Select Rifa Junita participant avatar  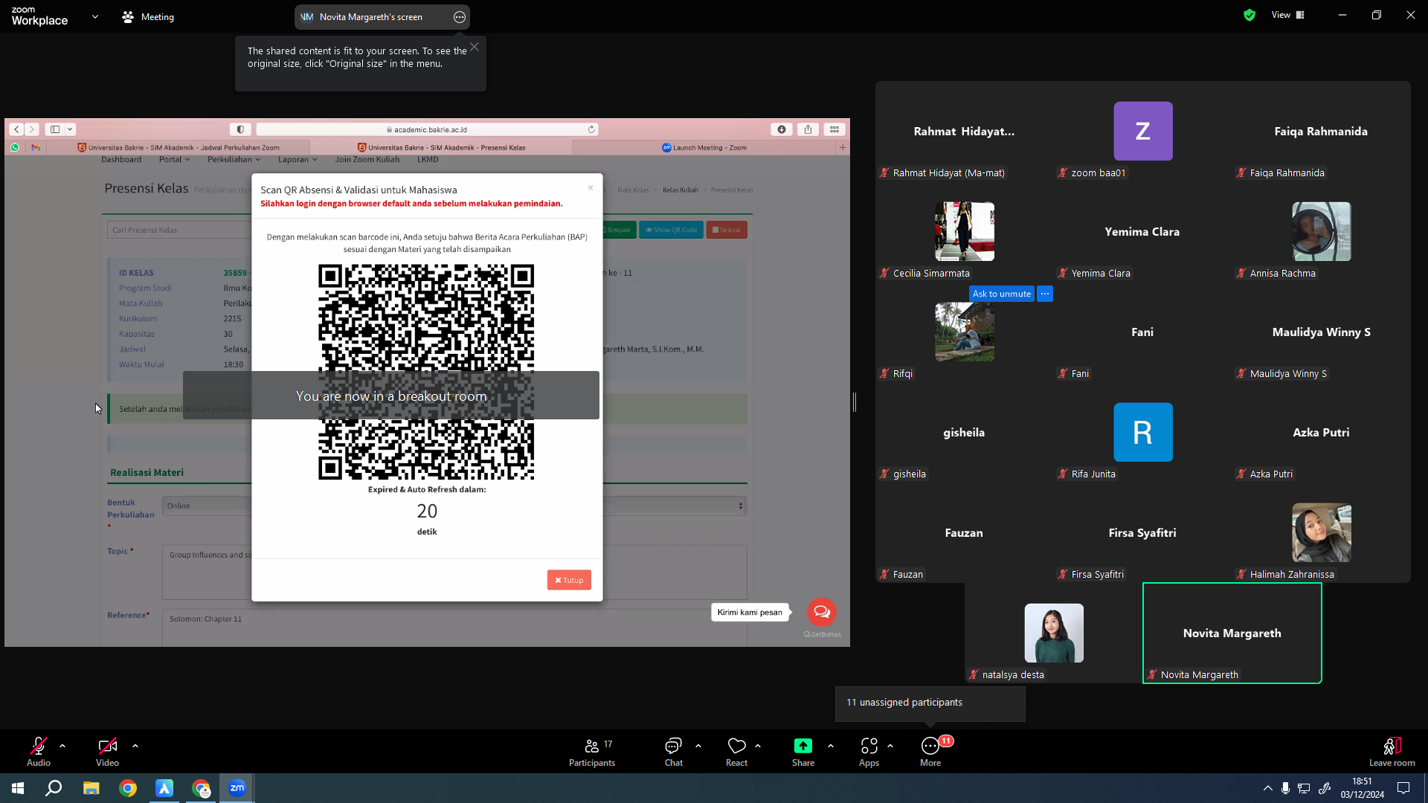(1143, 432)
